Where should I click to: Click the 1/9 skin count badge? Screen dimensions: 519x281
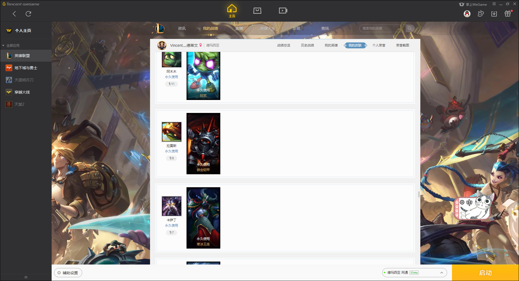click(x=172, y=158)
